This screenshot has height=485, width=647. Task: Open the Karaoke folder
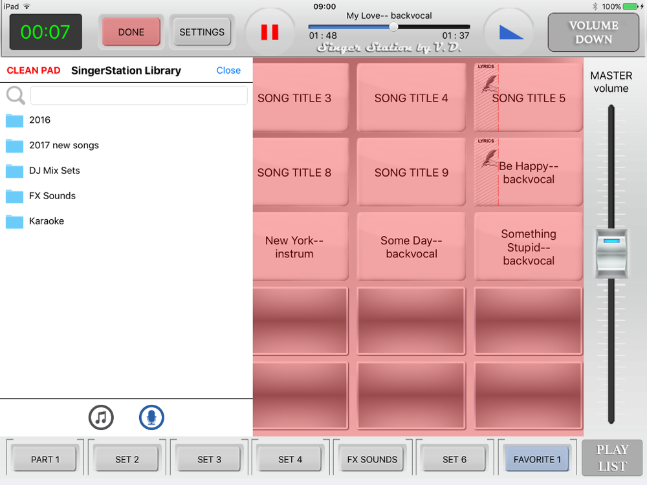tap(45, 221)
